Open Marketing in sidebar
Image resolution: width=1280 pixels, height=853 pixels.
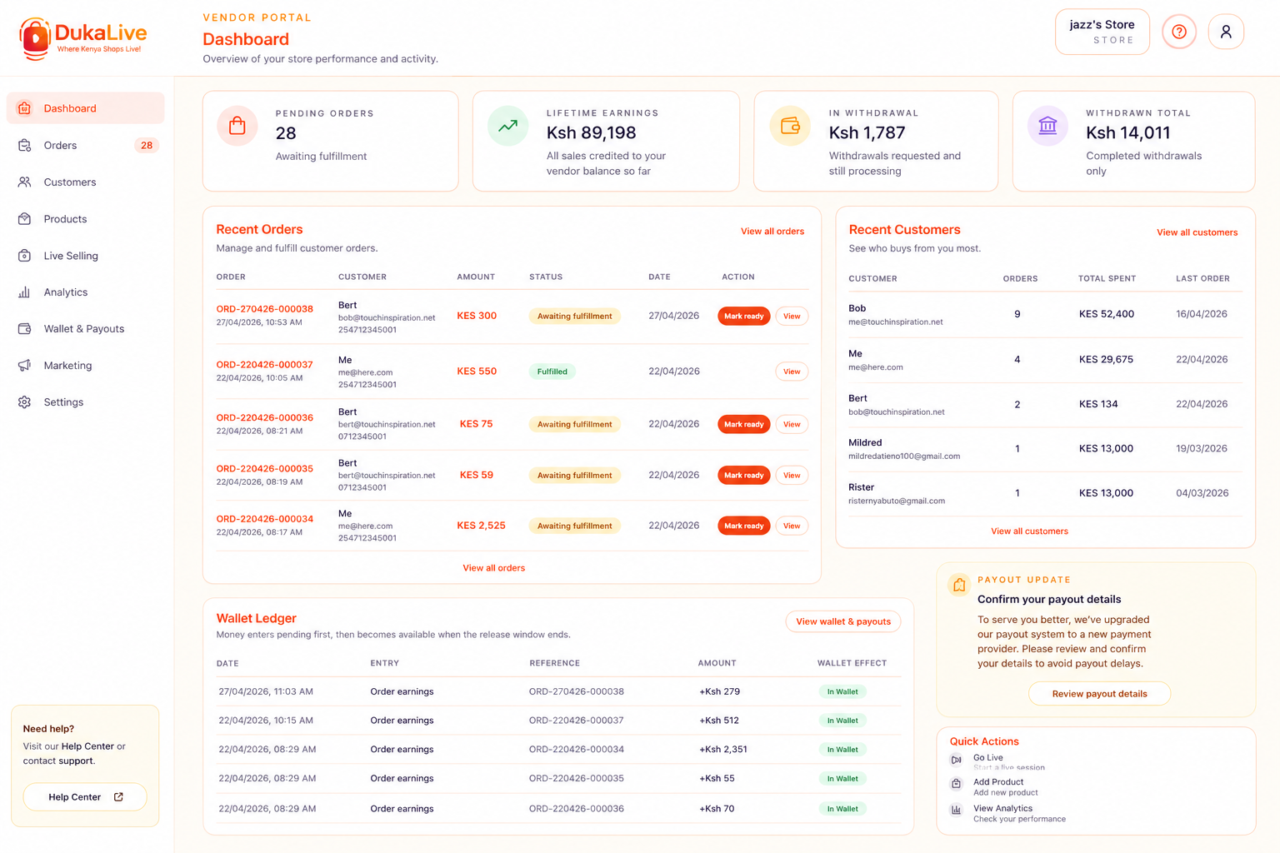pyautogui.click(x=85, y=366)
